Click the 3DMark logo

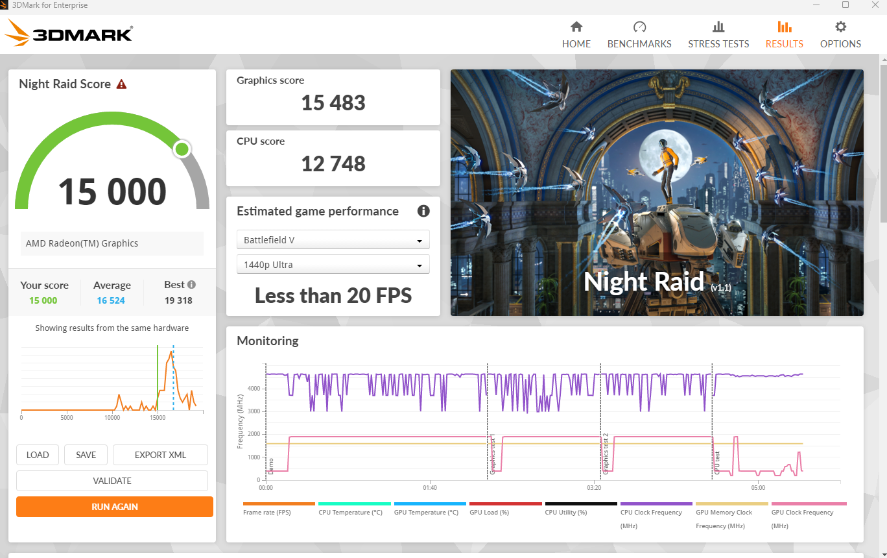[69, 32]
